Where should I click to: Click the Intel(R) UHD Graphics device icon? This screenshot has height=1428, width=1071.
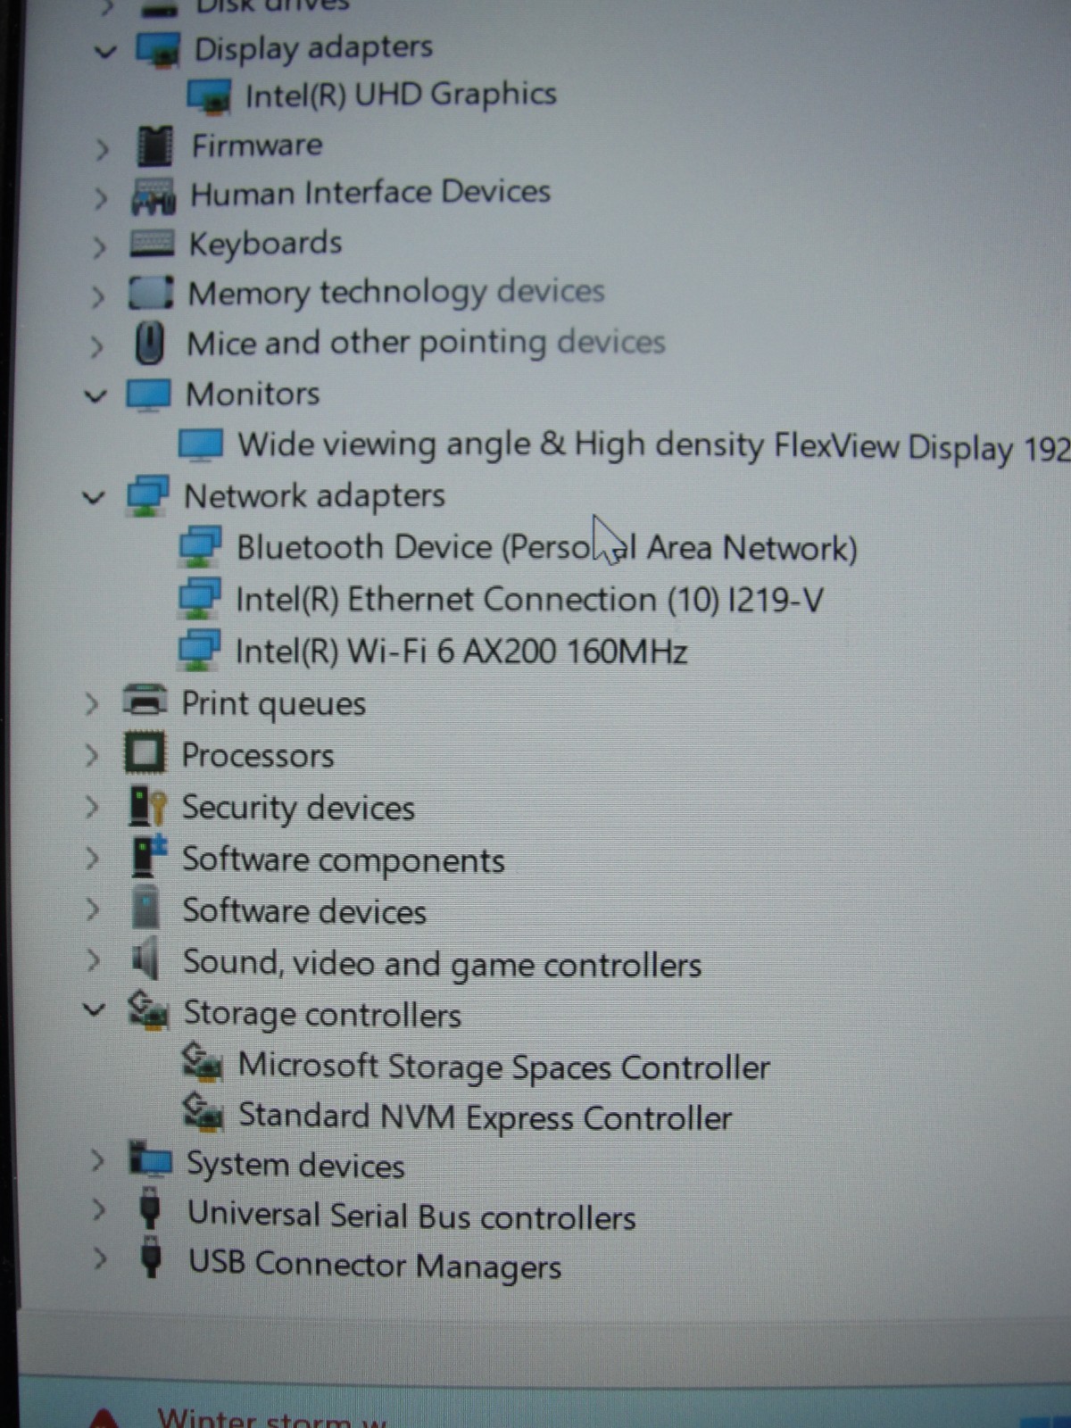(x=211, y=95)
